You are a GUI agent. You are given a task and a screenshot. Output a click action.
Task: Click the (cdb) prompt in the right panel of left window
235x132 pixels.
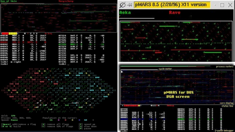coord(62,64)
